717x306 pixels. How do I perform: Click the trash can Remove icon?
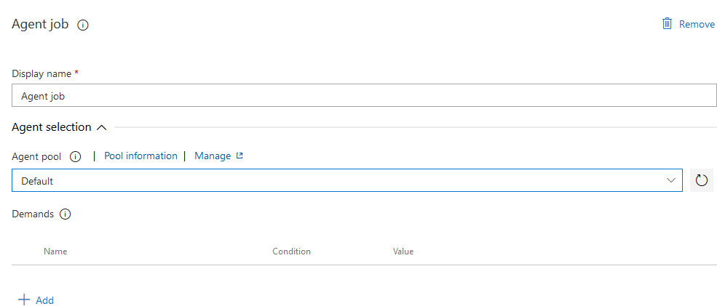tap(667, 24)
